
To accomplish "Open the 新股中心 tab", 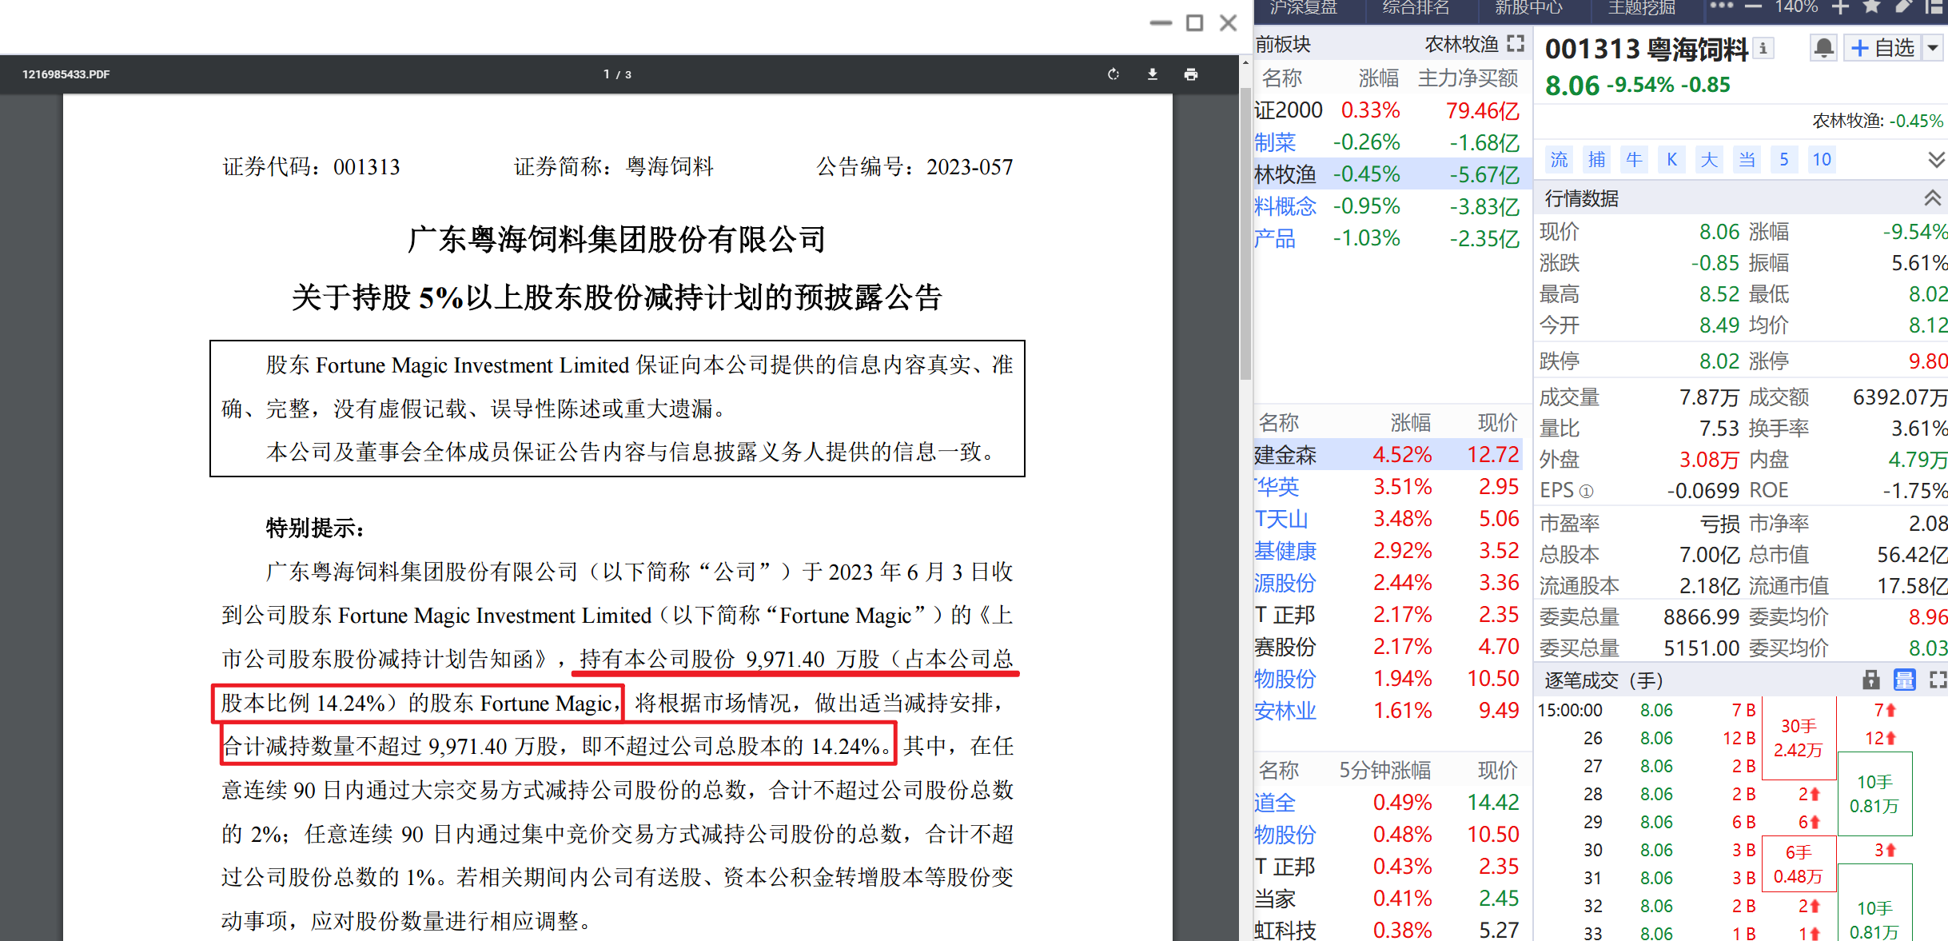I will point(1528,8).
